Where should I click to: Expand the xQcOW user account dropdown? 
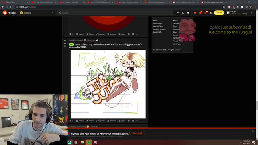(x=252, y=13)
